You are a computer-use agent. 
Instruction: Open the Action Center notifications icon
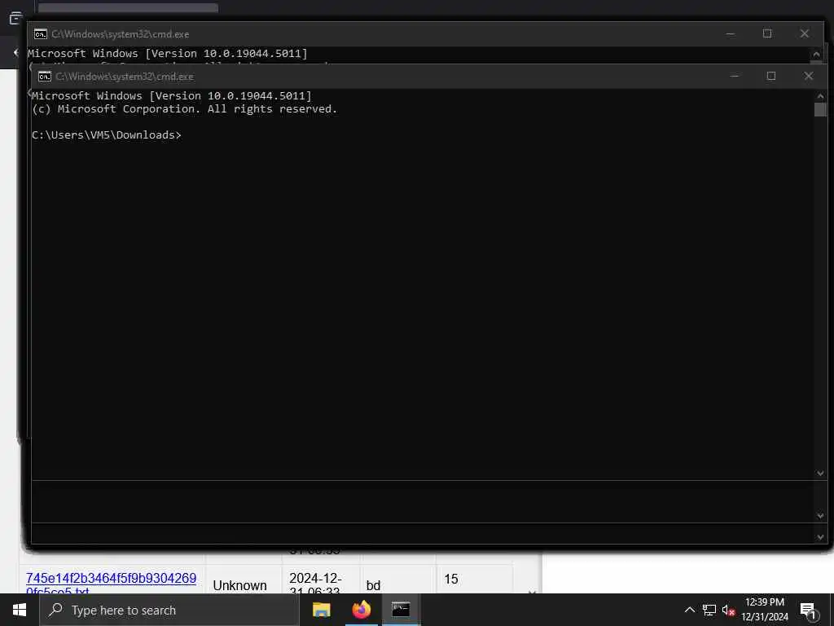(x=809, y=611)
